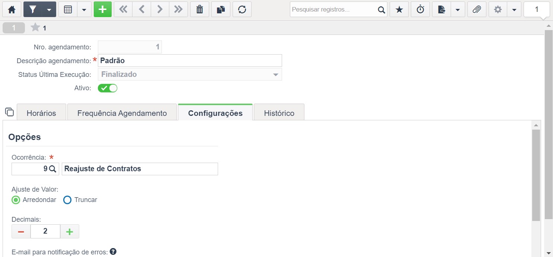Image resolution: width=553 pixels, height=257 pixels.
Task: Open the filter funnel tool
Action: tap(33, 10)
